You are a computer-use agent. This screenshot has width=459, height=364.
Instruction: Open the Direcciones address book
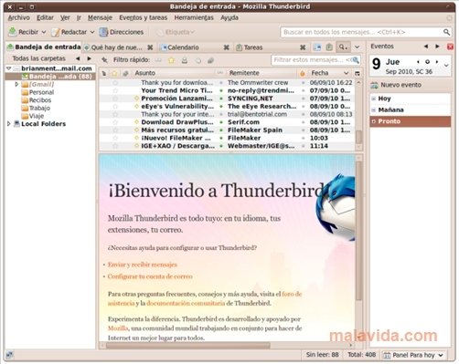pos(122,32)
